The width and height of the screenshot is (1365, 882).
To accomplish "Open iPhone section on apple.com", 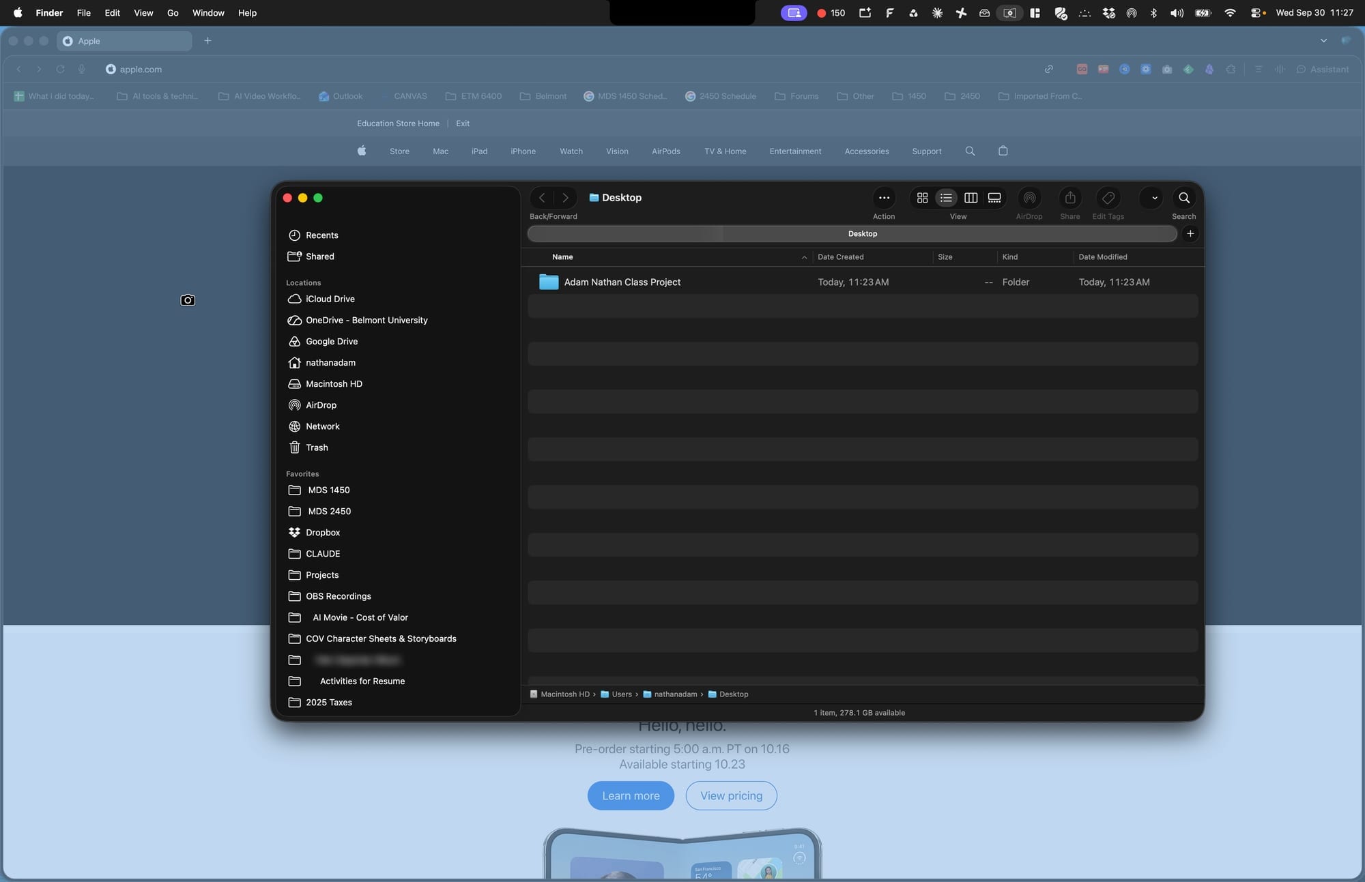I will 523,151.
